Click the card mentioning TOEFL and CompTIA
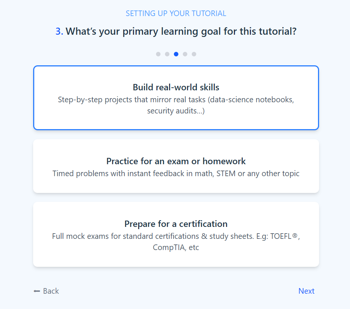This screenshot has height=309, width=350. click(176, 234)
